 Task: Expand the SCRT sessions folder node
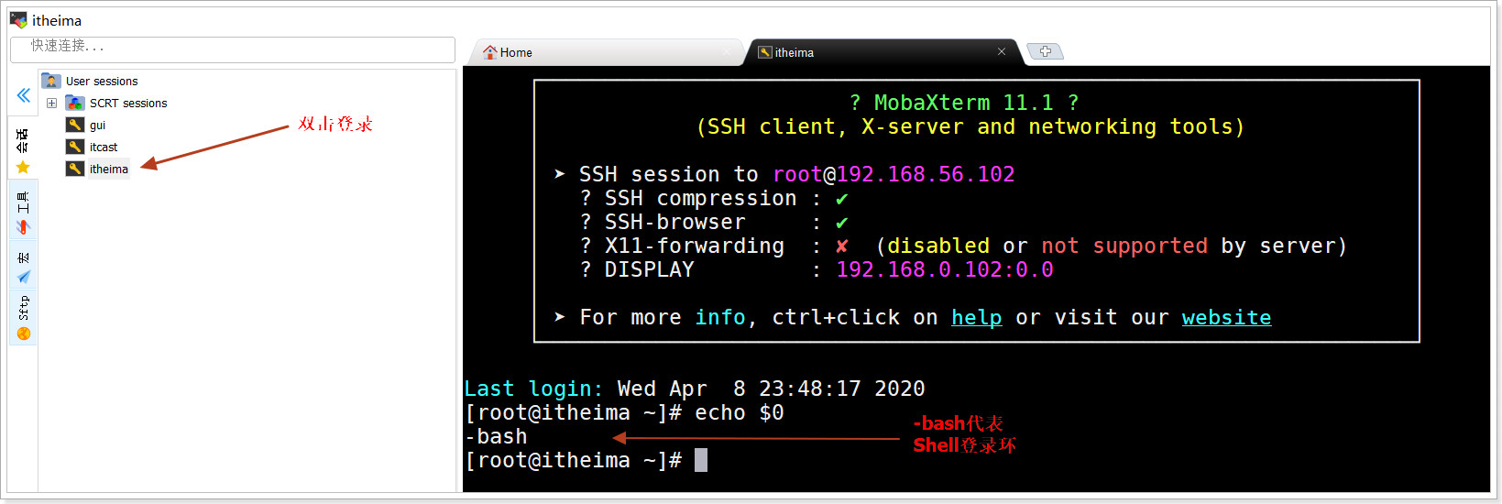[x=52, y=104]
